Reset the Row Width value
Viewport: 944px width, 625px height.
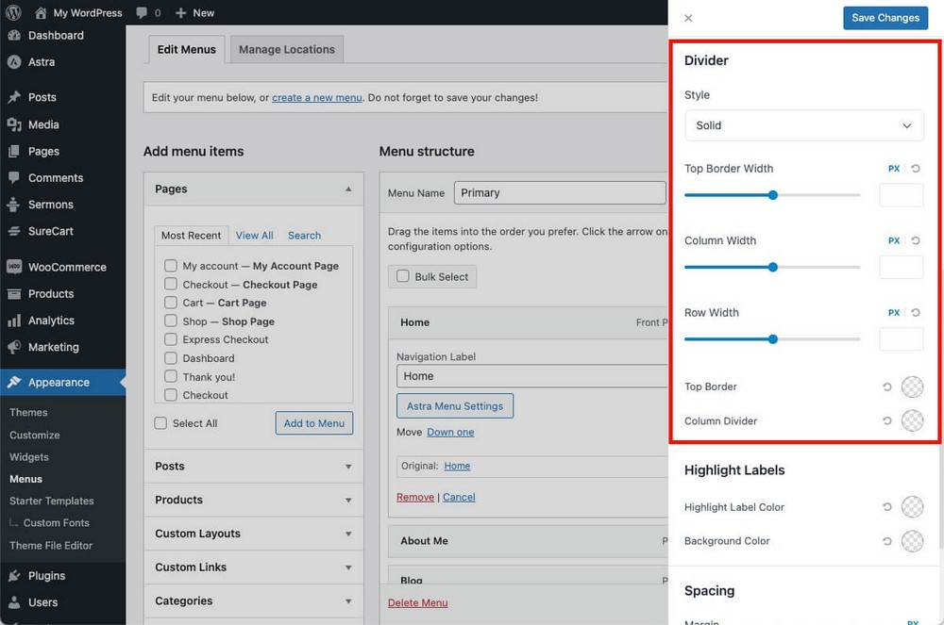(x=915, y=313)
